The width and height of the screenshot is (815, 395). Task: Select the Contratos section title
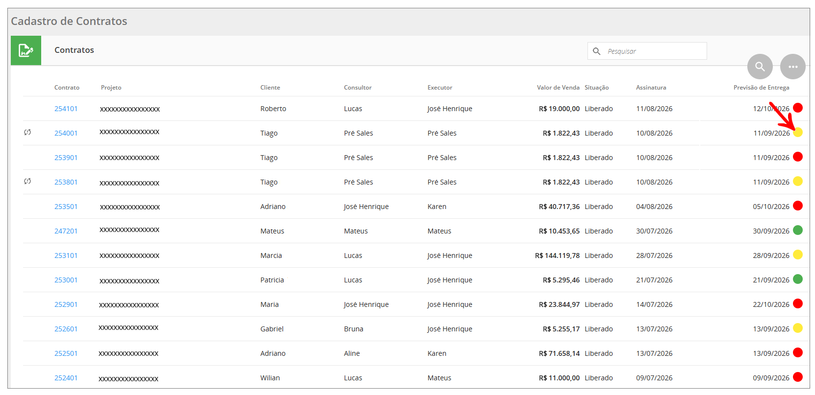74,50
